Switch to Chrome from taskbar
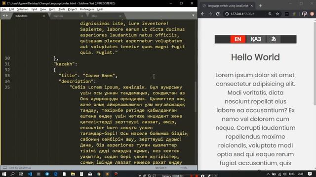 point(99,174)
